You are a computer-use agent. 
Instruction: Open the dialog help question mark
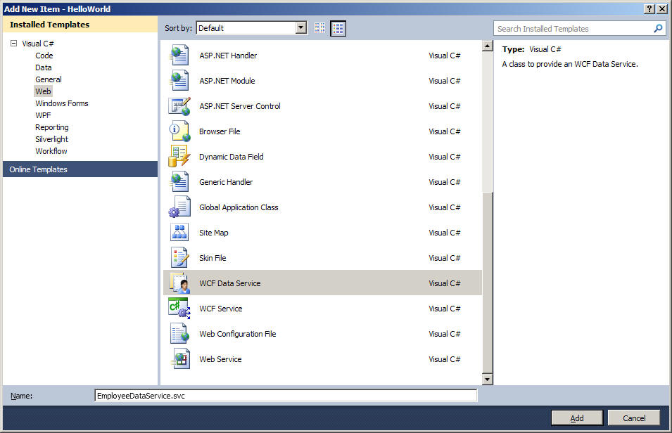point(649,8)
